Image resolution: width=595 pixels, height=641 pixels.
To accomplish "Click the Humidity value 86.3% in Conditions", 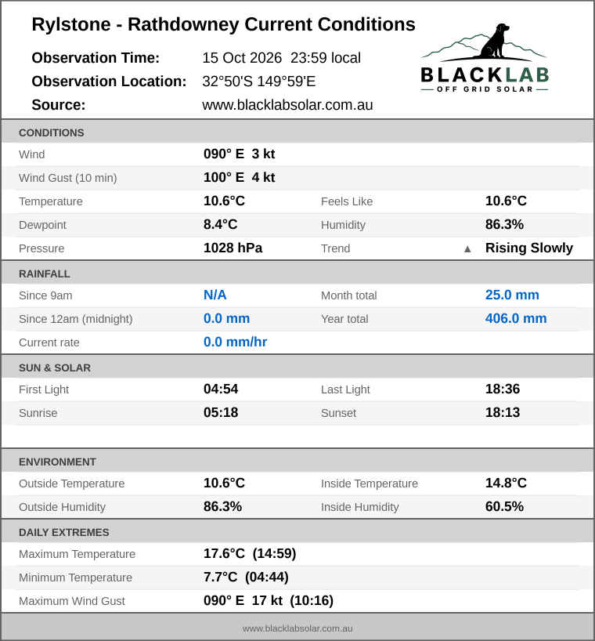I will 504,224.
